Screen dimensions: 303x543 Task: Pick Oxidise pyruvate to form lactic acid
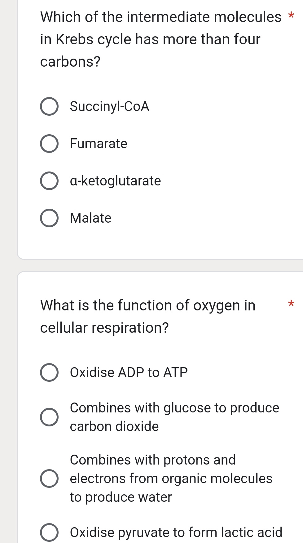click(50, 532)
